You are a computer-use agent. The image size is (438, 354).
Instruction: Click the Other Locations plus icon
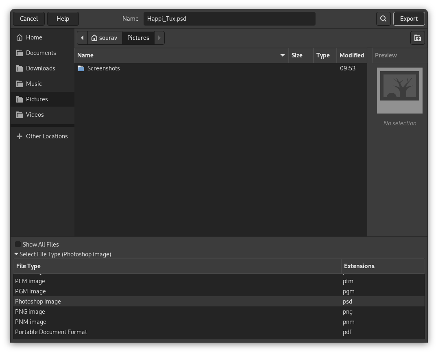click(x=20, y=136)
